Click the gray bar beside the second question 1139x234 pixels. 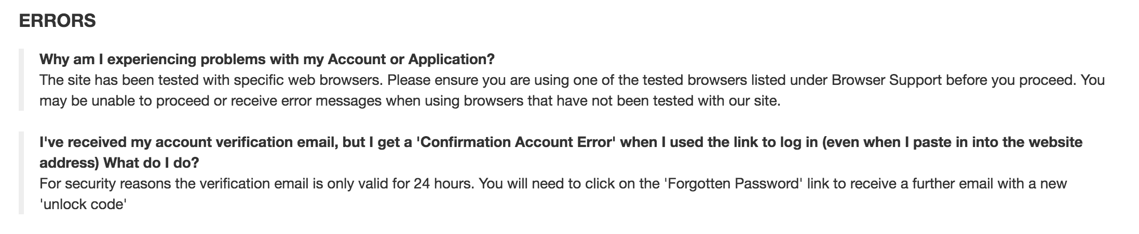click(21, 173)
